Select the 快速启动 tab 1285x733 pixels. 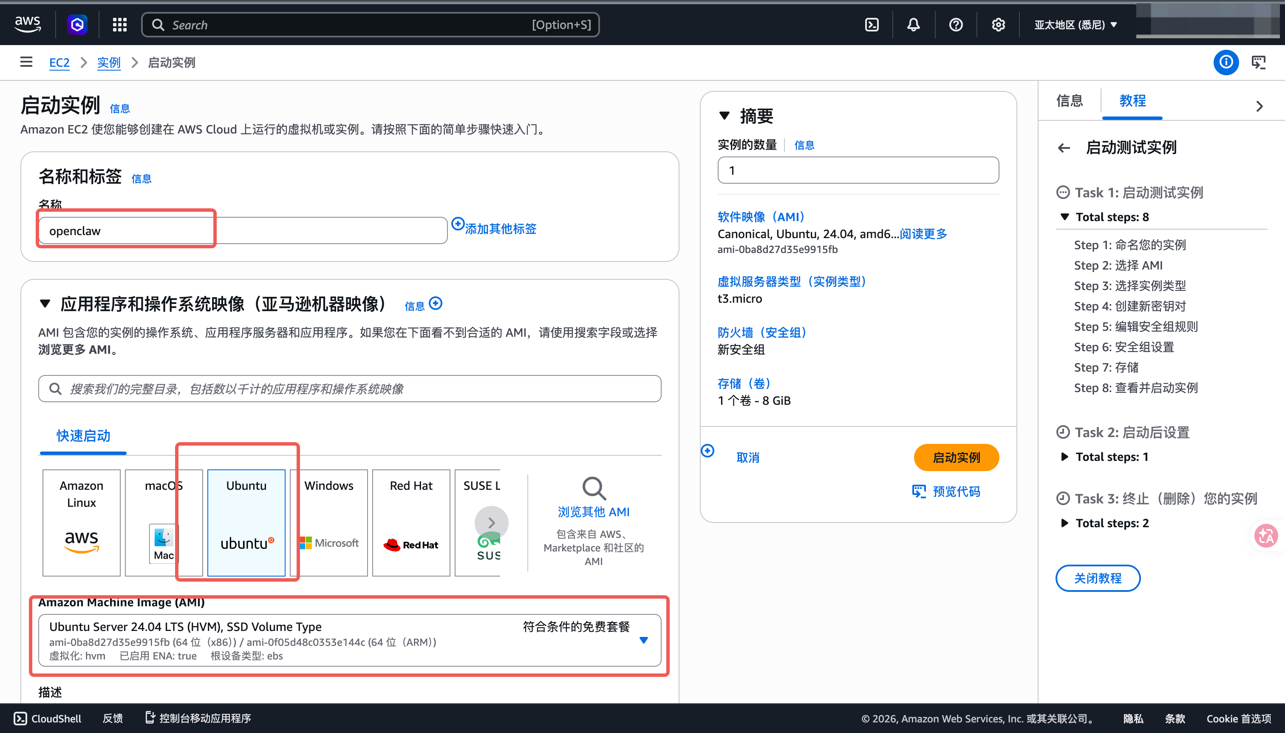(x=83, y=435)
